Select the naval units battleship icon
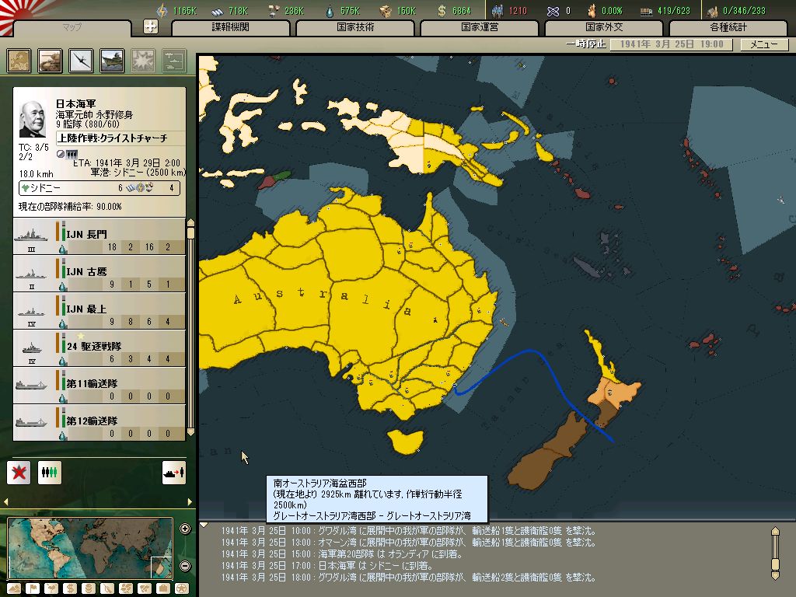 click(x=112, y=61)
